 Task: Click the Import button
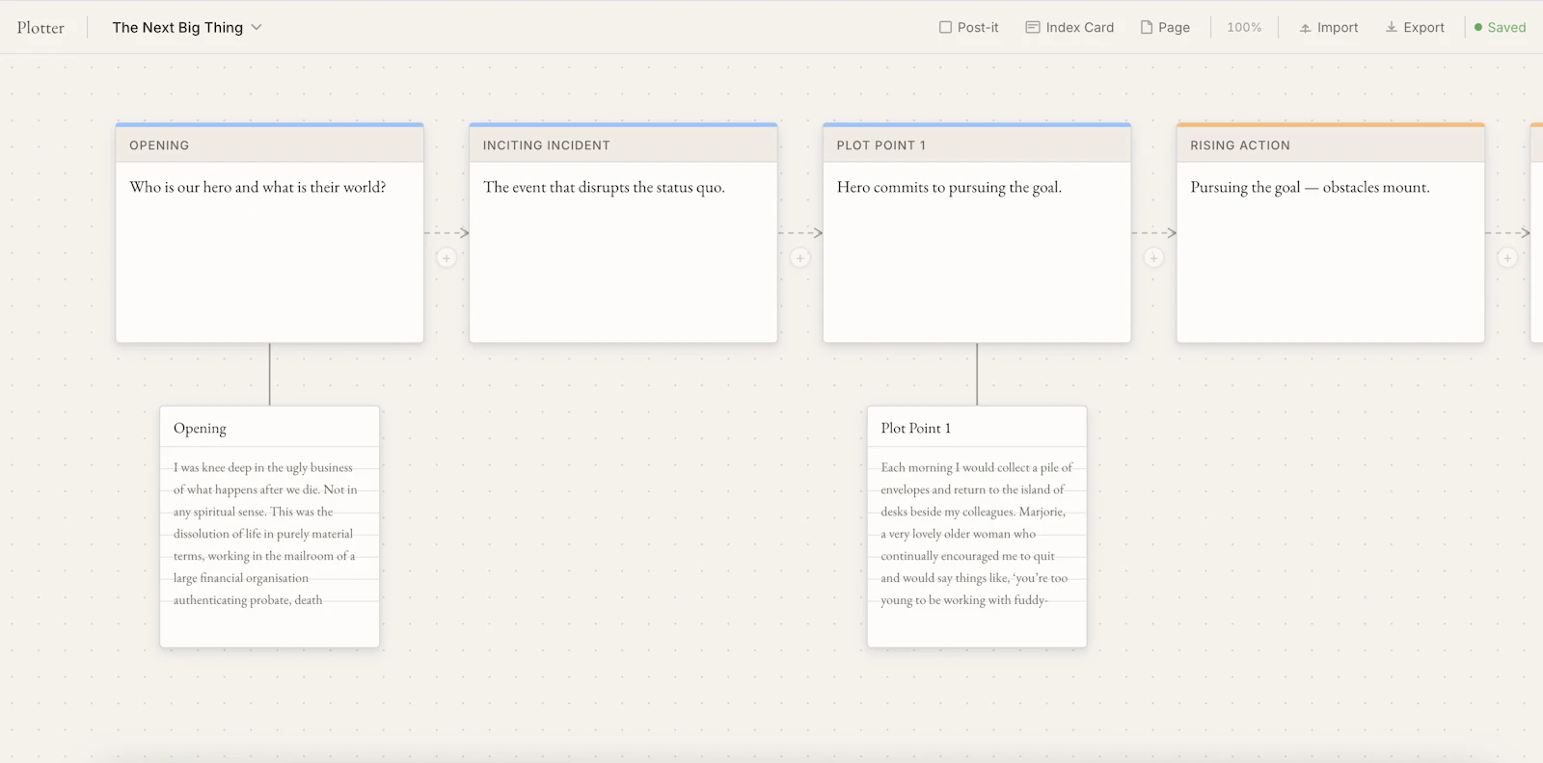click(x=1328, y=27)
